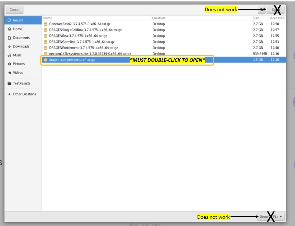This screenshot has height=226, width=295.
Task: Sort by the Accessed column header
Action: click(277, 18)
